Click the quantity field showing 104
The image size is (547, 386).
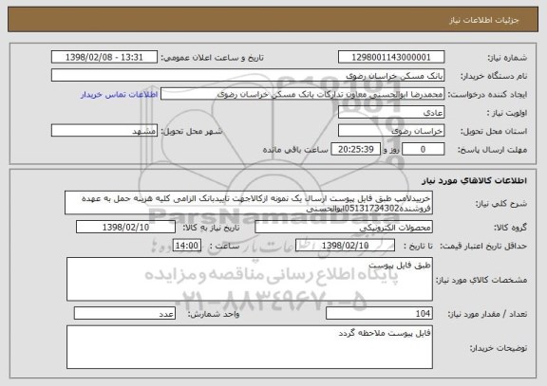pyautogui.click(x=379, y=314)
